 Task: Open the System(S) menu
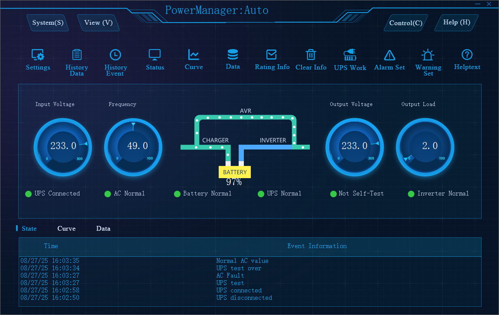[48, 23]
